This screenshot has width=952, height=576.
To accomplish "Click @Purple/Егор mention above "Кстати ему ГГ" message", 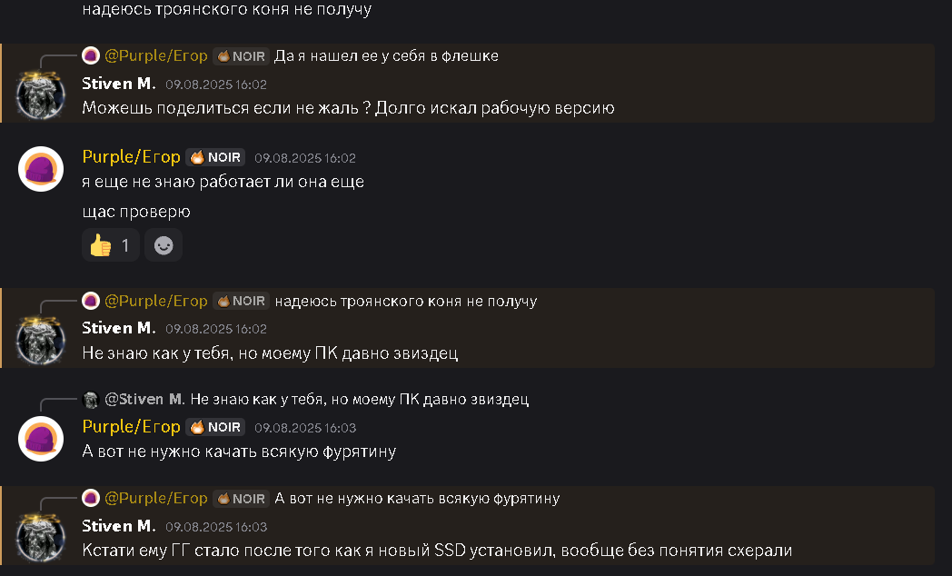I will [x=156, y=499].
